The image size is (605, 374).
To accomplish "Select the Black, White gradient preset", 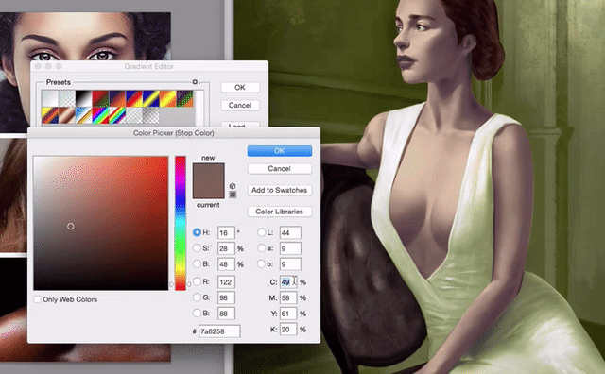I will click(x=83, y=99).
